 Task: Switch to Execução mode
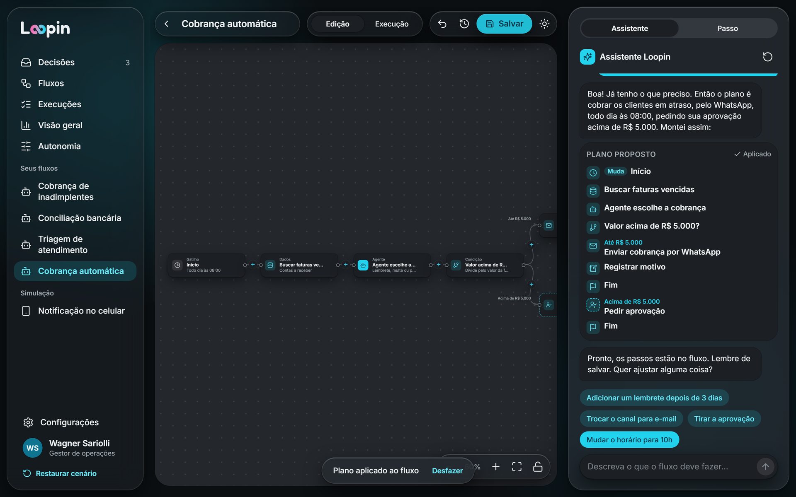click(392, 24)
